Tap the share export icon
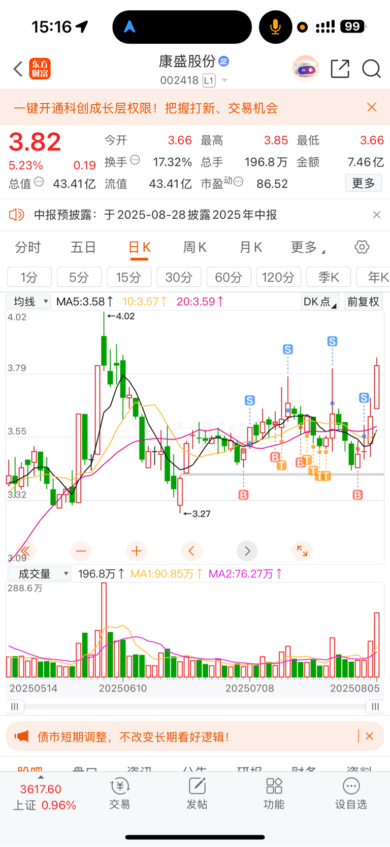Image resolution: width=390 pixels, height=847 pixels. click(340, 69)
